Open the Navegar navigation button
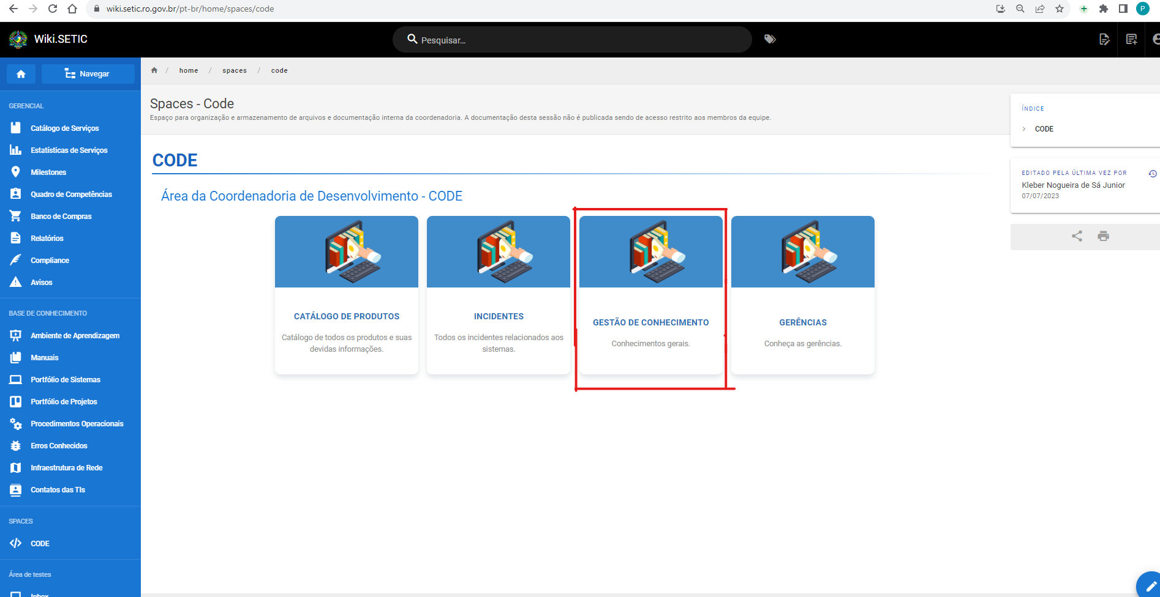 pyautogui.click(x=88, y=74)
